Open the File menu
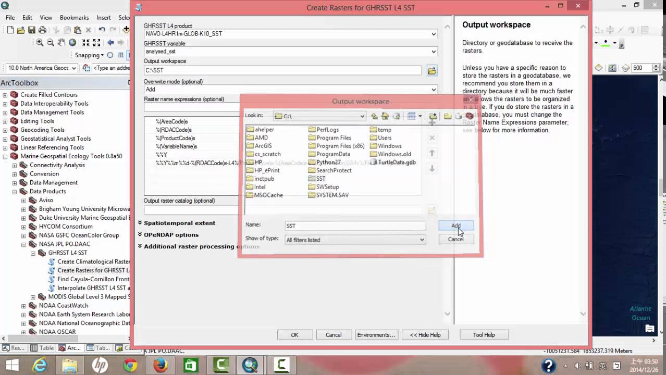Screen dimensions: 666x375 [10, 18]
